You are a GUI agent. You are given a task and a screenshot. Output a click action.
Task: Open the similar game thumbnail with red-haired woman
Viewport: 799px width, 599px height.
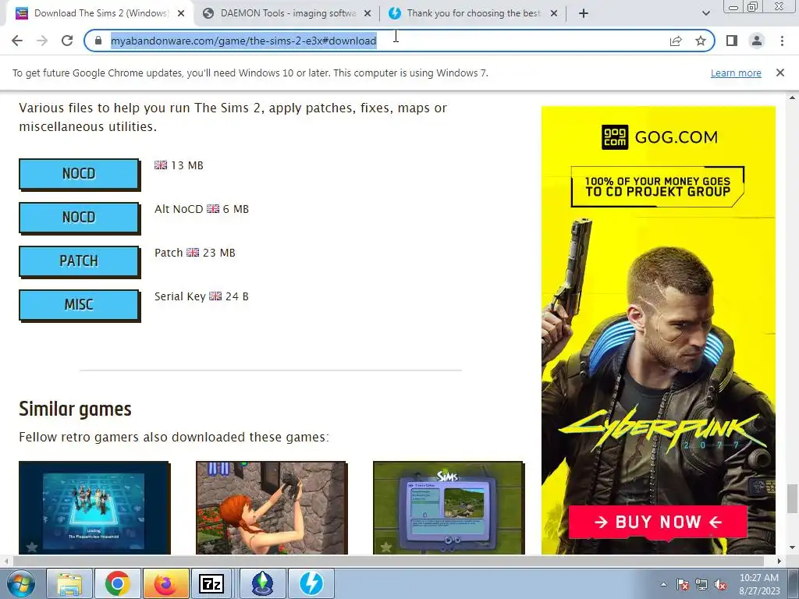click(272, 507)
